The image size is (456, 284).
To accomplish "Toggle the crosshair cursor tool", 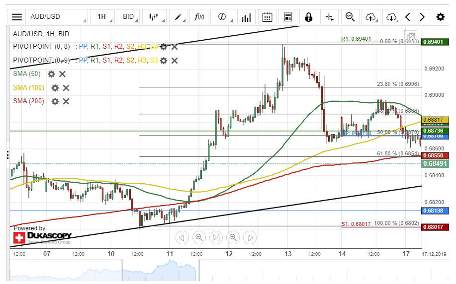I will tap(329, 17).
